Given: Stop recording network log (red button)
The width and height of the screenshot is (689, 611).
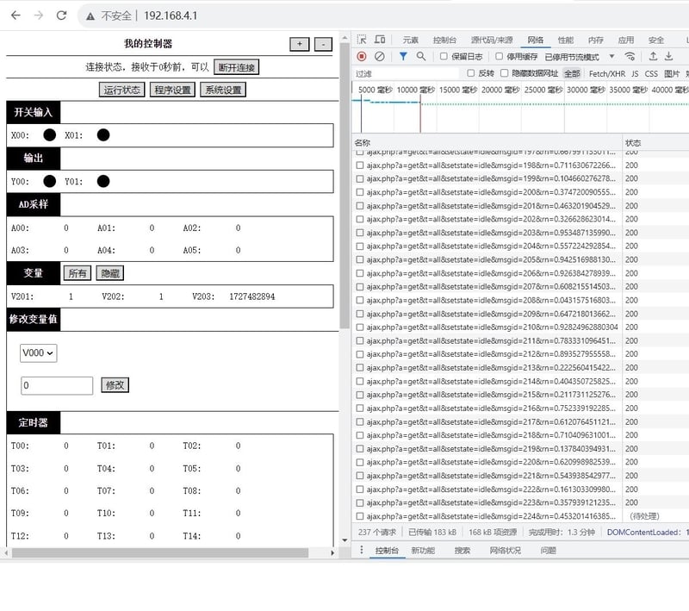Looking at the screenshot, I should point(362,56).
